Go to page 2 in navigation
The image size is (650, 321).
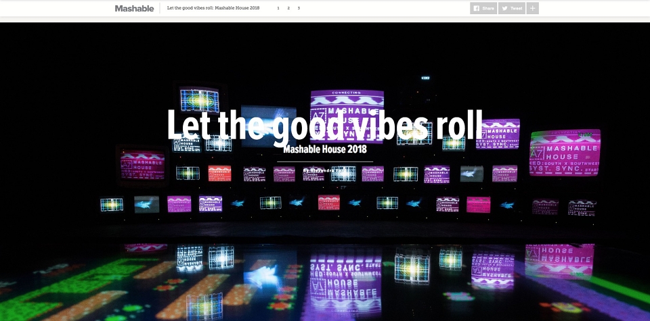tap(288, 8)
